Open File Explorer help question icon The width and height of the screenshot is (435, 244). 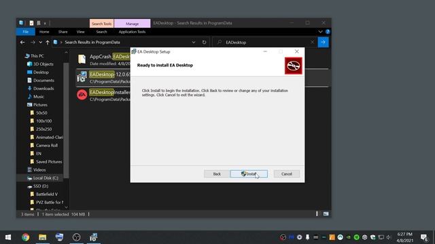tap(328, 32)
